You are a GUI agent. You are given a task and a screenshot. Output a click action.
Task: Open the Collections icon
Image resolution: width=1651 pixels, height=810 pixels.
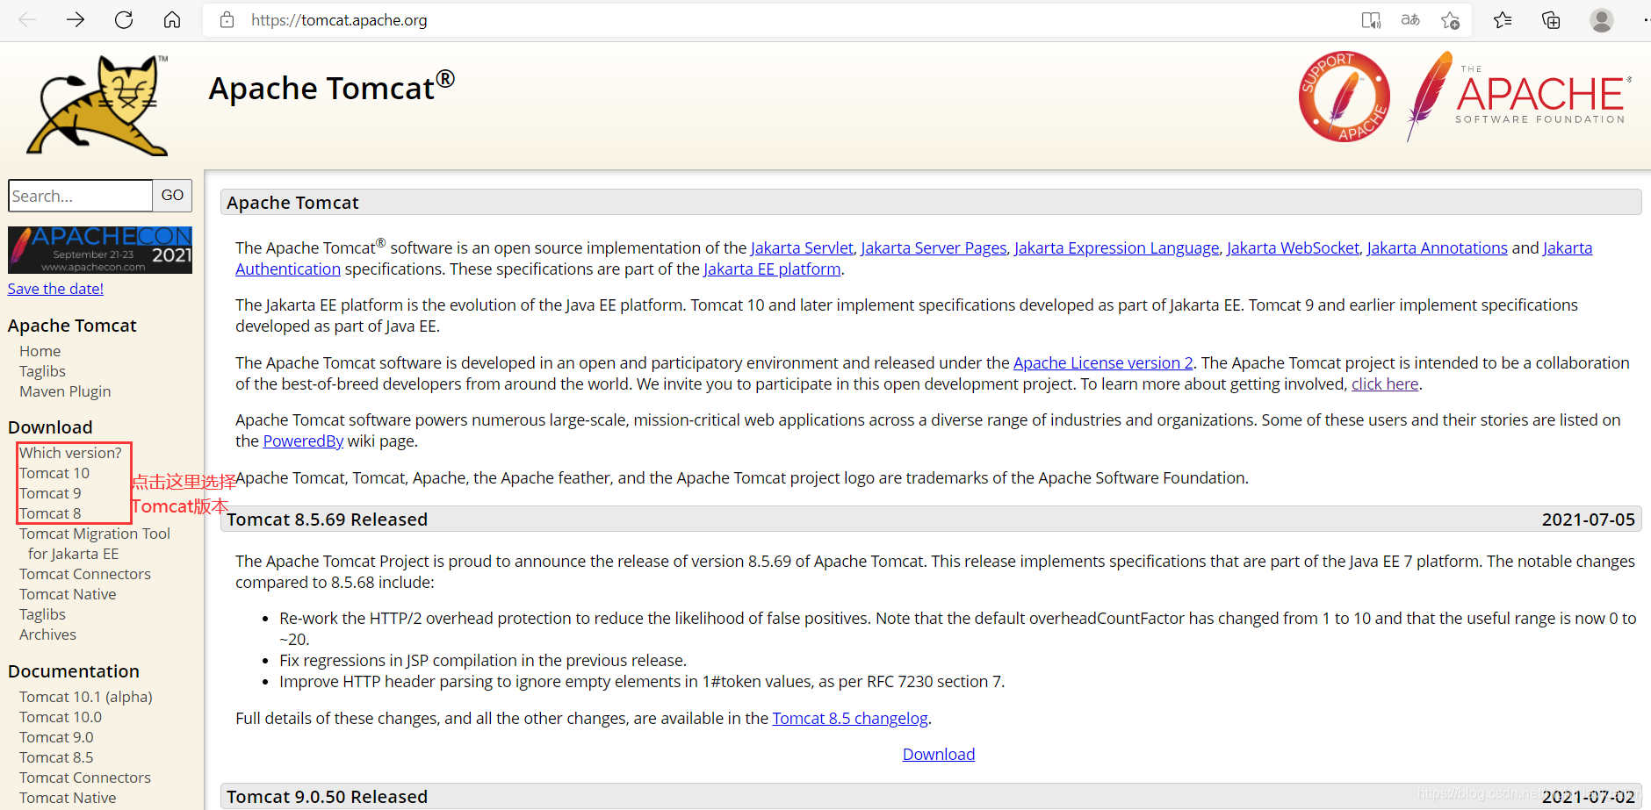[x=1551, y=19]
